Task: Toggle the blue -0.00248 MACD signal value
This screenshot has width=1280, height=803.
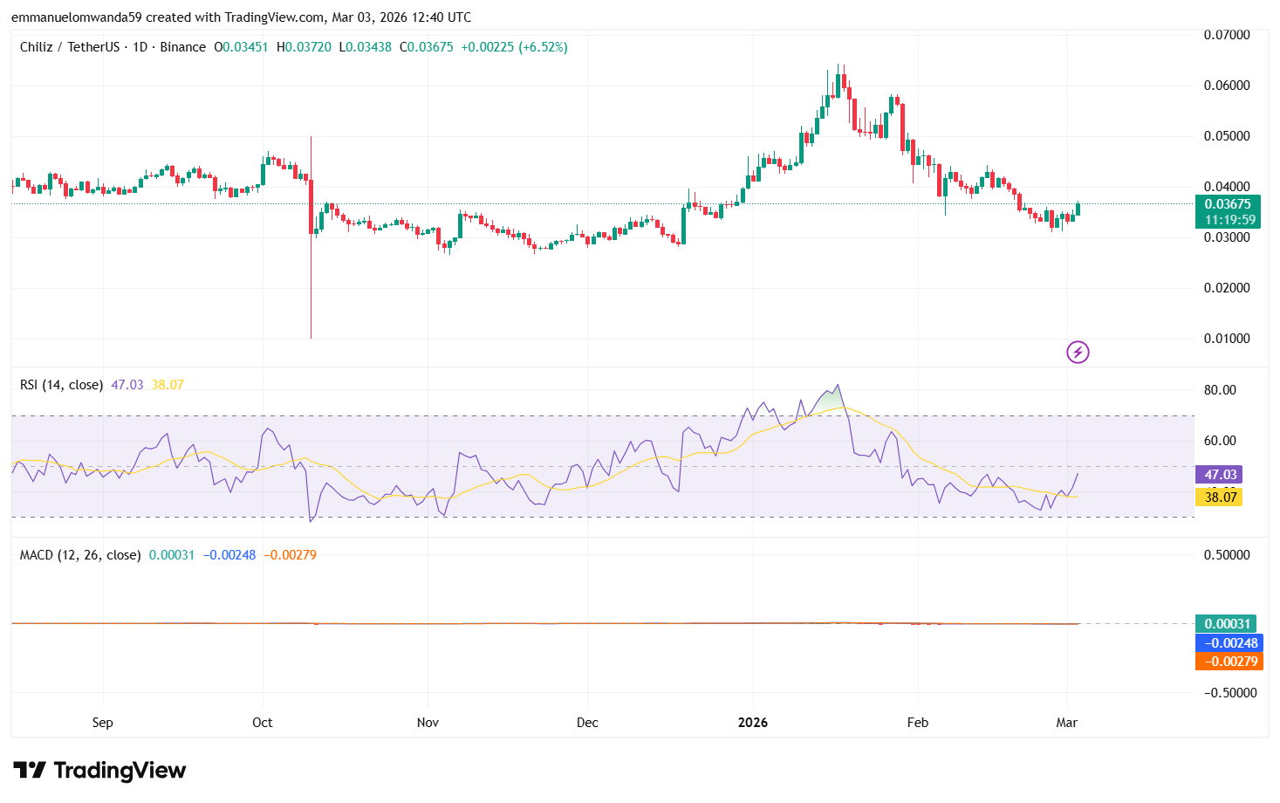Action: pyautogui.click(x=1229, y=642)
